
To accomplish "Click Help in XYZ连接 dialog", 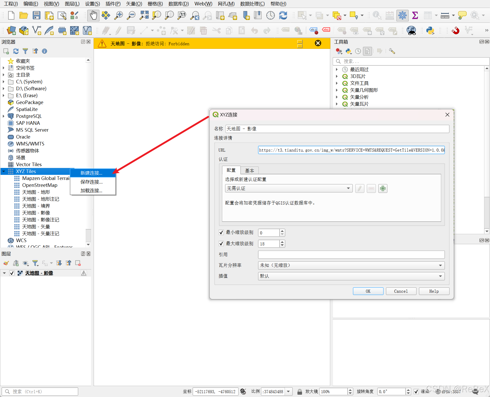I will point(434,291).
